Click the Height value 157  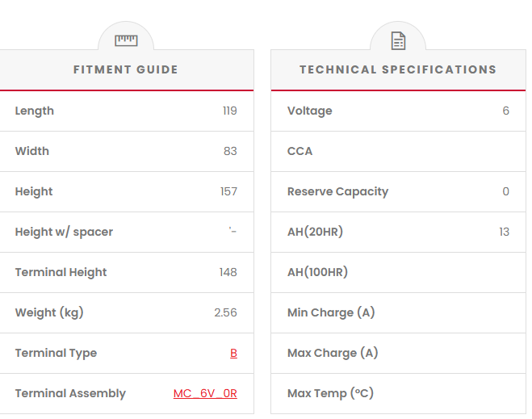pyautogui.click(x=228, y=191)
